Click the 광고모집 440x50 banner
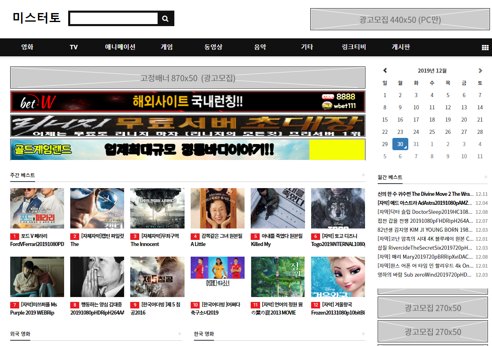 click(400, 19)
